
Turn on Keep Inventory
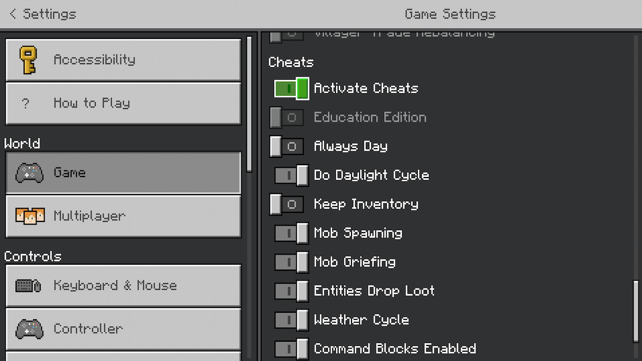coord(287,204)
